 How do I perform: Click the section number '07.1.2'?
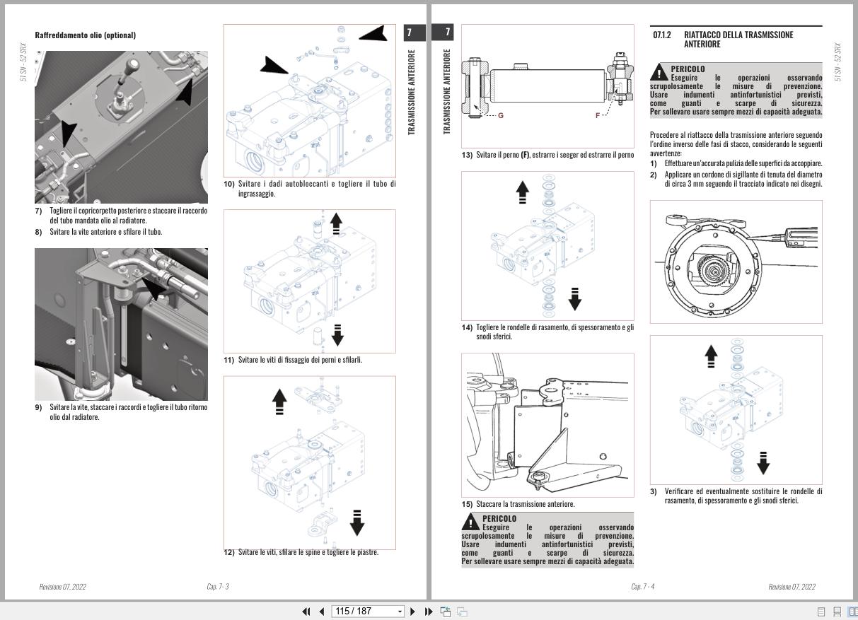(662, 35)
